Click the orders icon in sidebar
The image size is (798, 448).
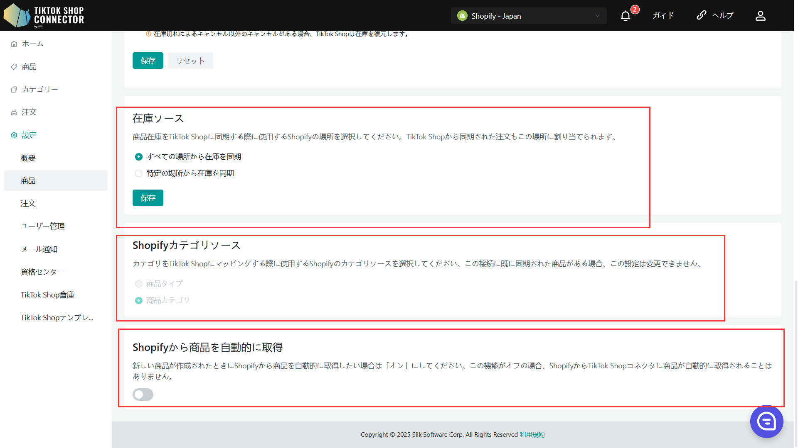coord(14,112)
